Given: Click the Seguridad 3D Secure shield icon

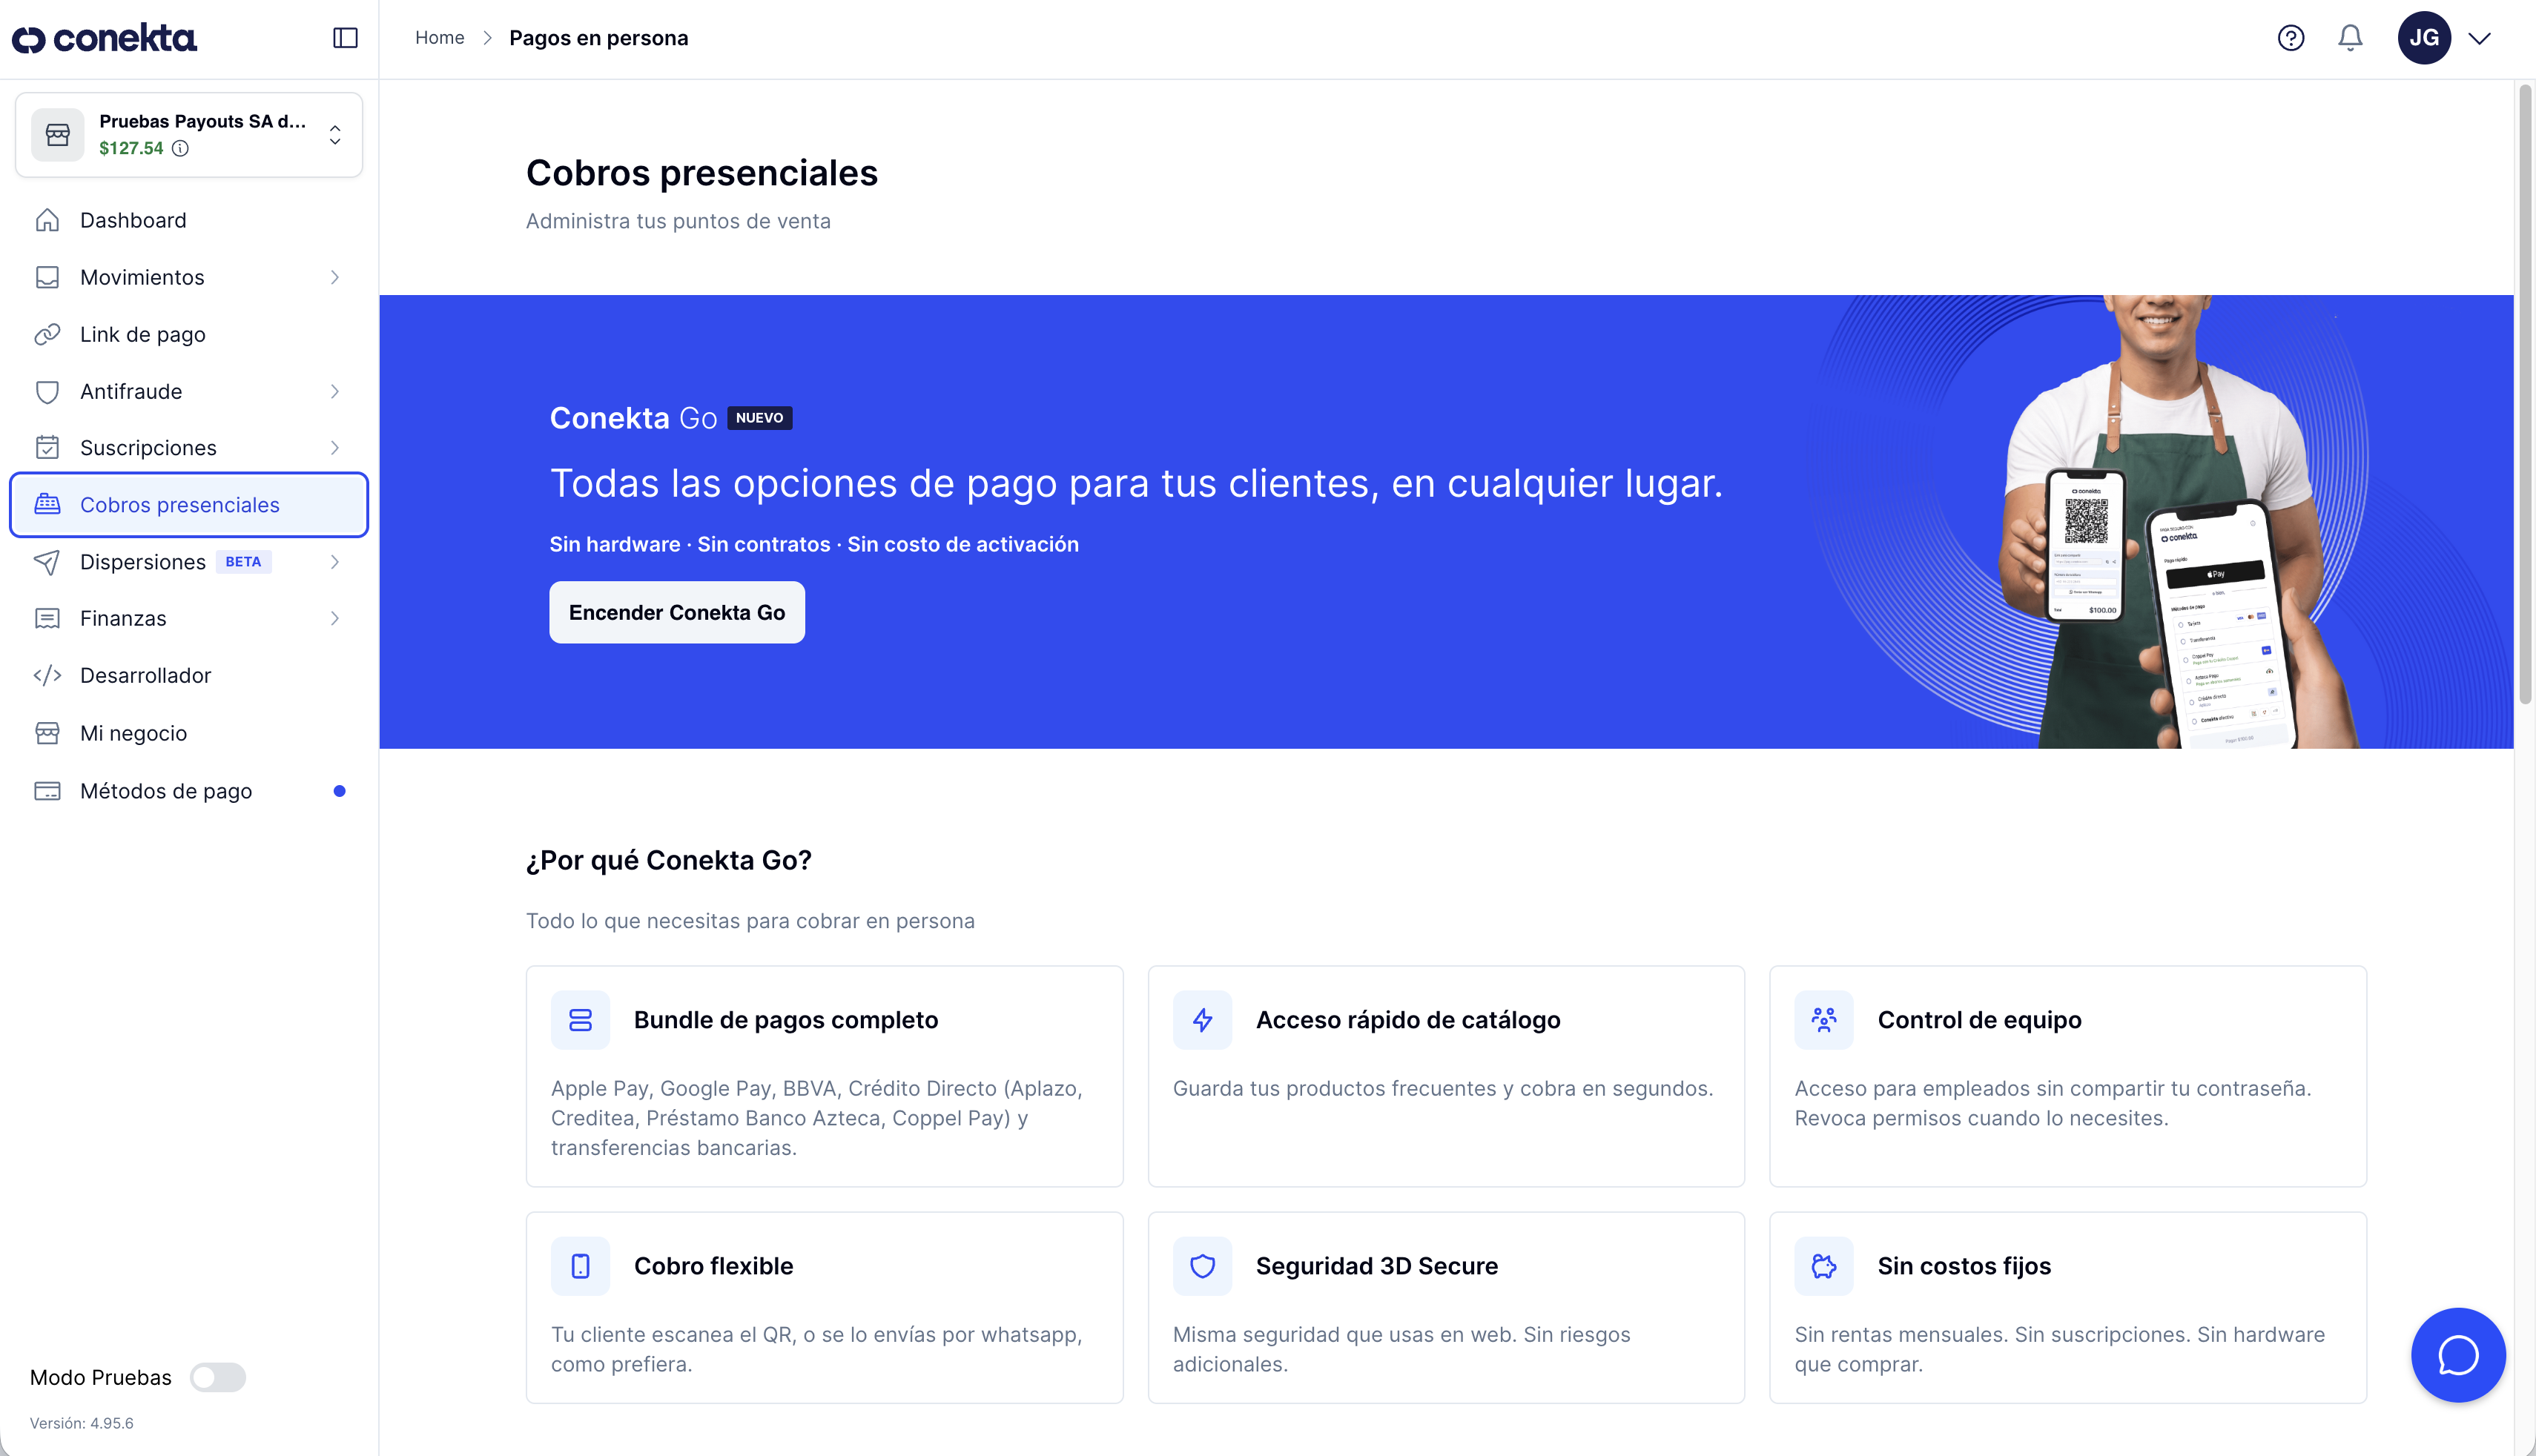Looking at the screenshot, I should click(x=1202, y=1266).
